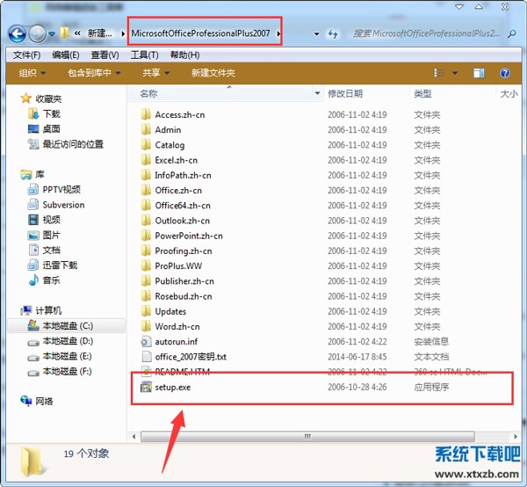Select the office_2007密钥.txt file icon

tap(147, 357)
